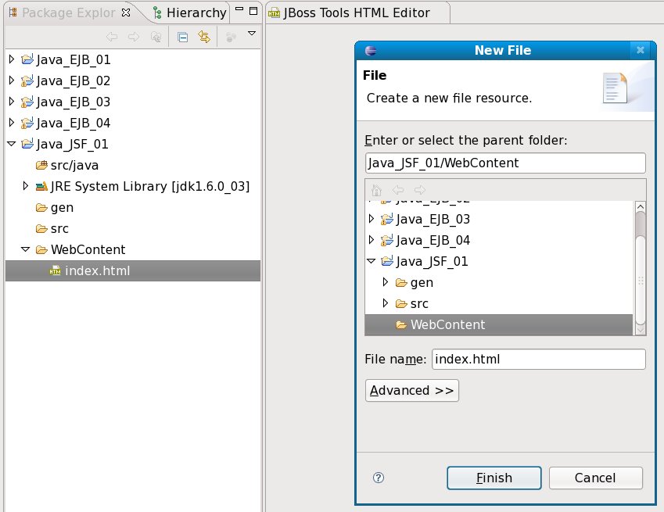Click the folder tree vertical scrollbar
The width and height of the screenshot is (664, 512).
pos(640,267)
